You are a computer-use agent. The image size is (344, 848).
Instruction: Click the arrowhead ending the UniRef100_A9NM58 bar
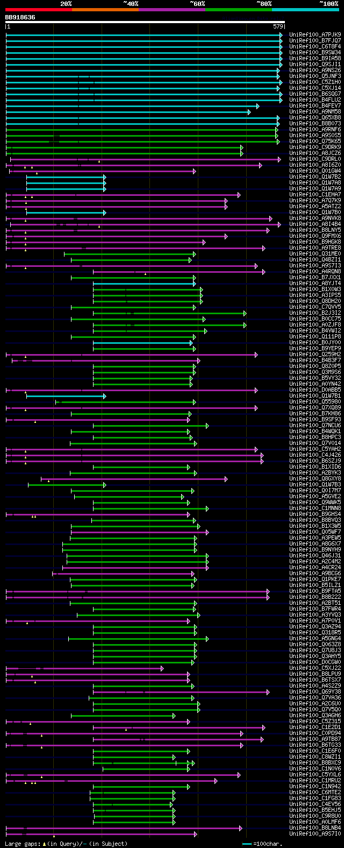pos(249,111)
